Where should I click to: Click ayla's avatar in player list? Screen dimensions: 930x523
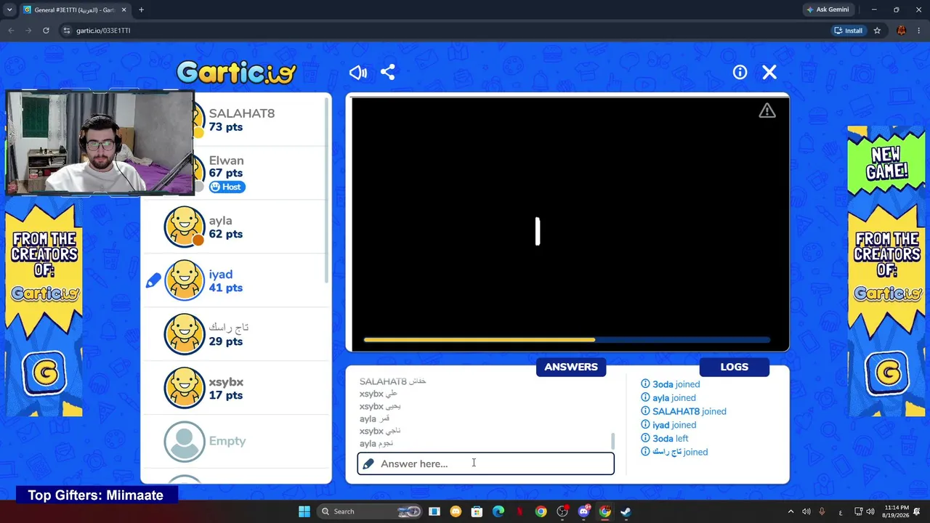[x=185, y=227]
